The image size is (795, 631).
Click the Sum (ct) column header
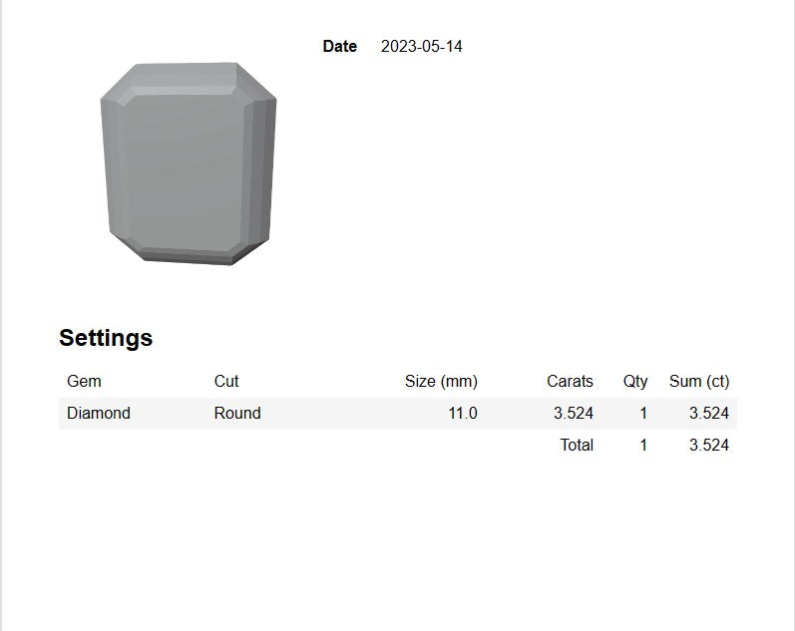699,381
